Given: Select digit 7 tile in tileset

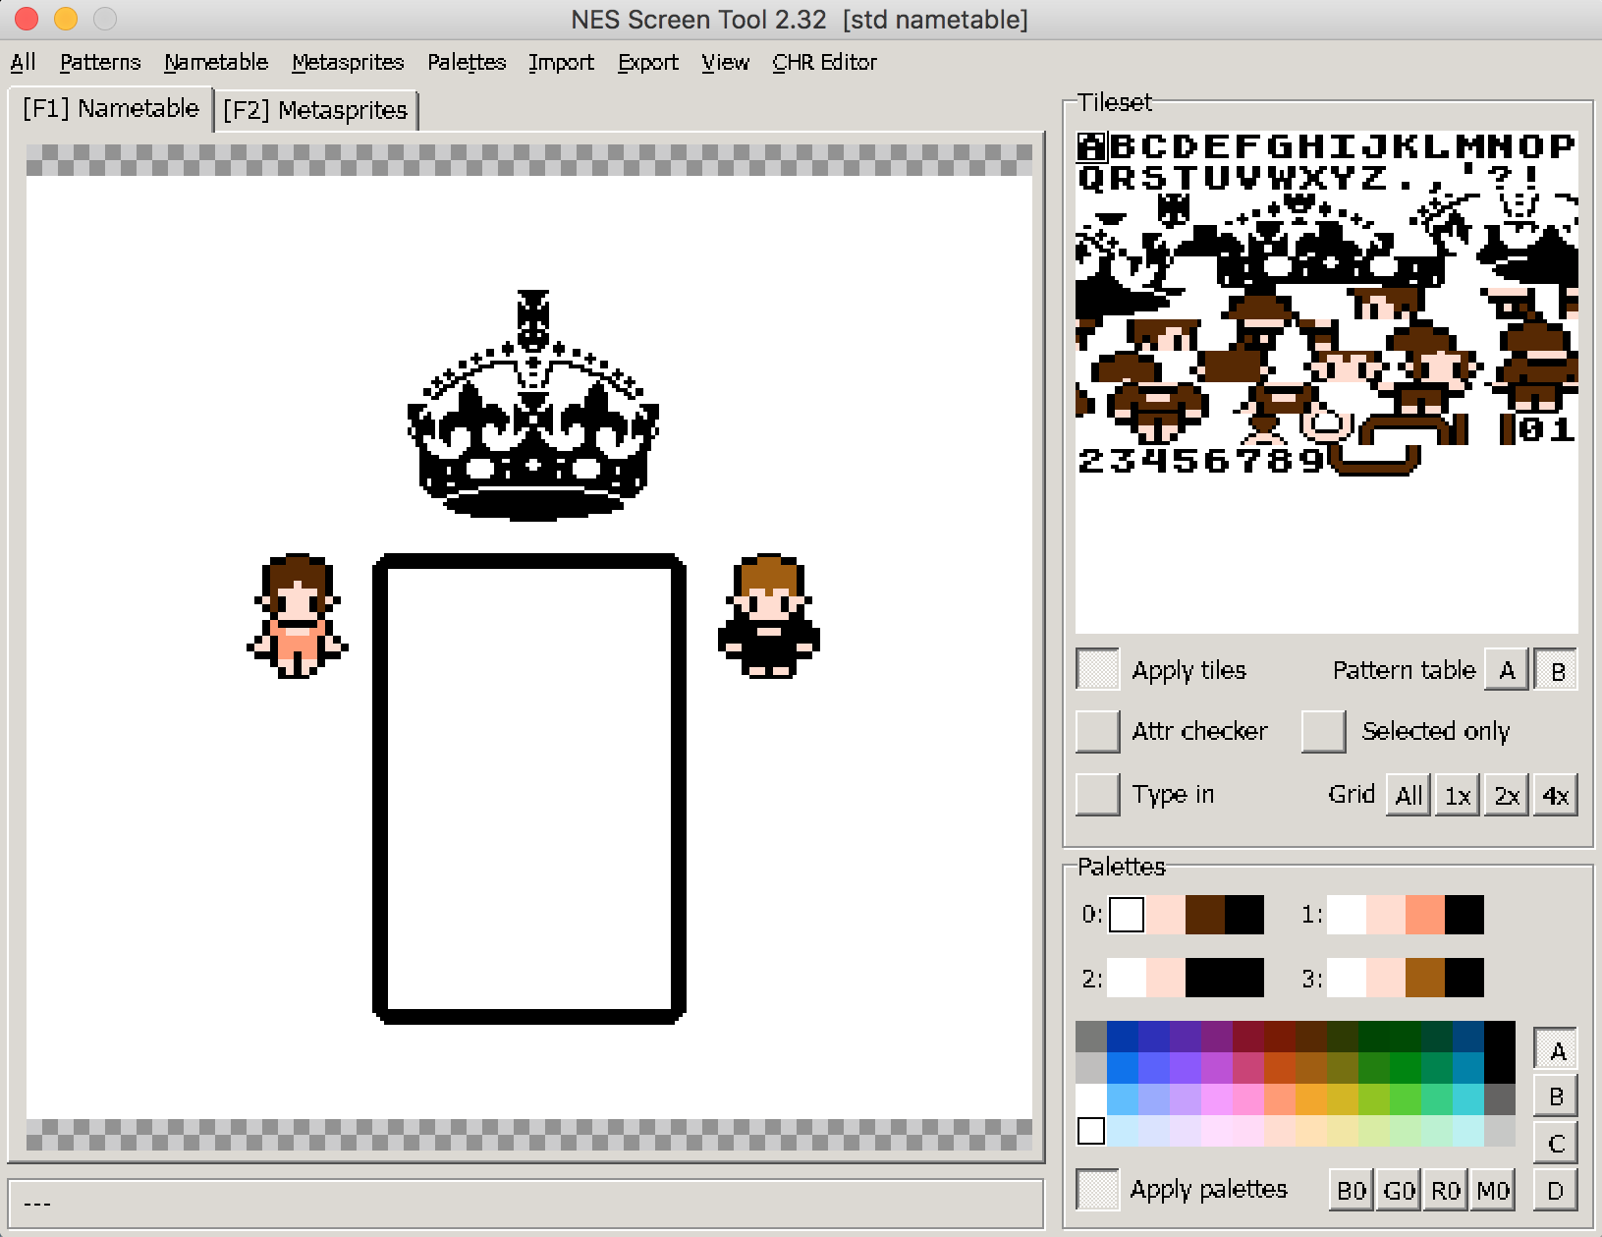Looking at the screenshot, I should point(1249,461).
